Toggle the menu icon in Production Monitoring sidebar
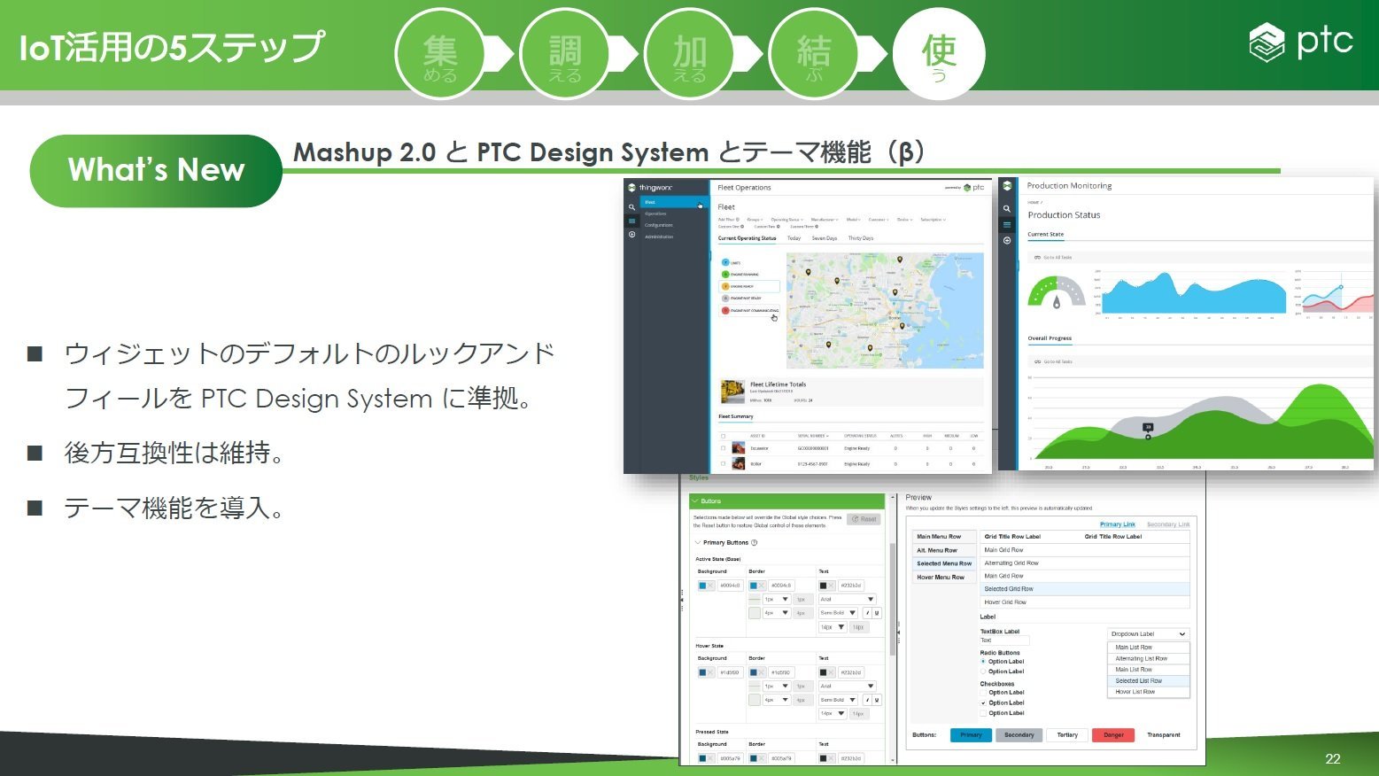Image resolution: width=1379 pixels, height=776 pixels. (1007, 225)
